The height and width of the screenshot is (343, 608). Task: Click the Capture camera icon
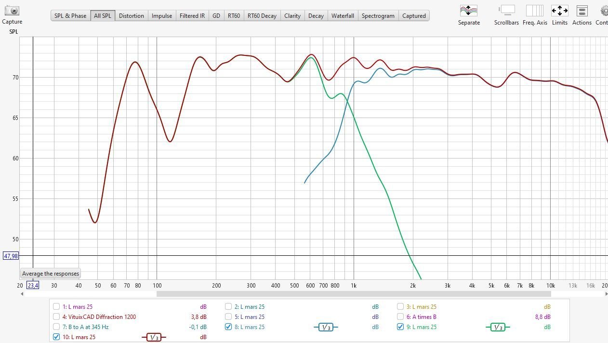point(12,10)
